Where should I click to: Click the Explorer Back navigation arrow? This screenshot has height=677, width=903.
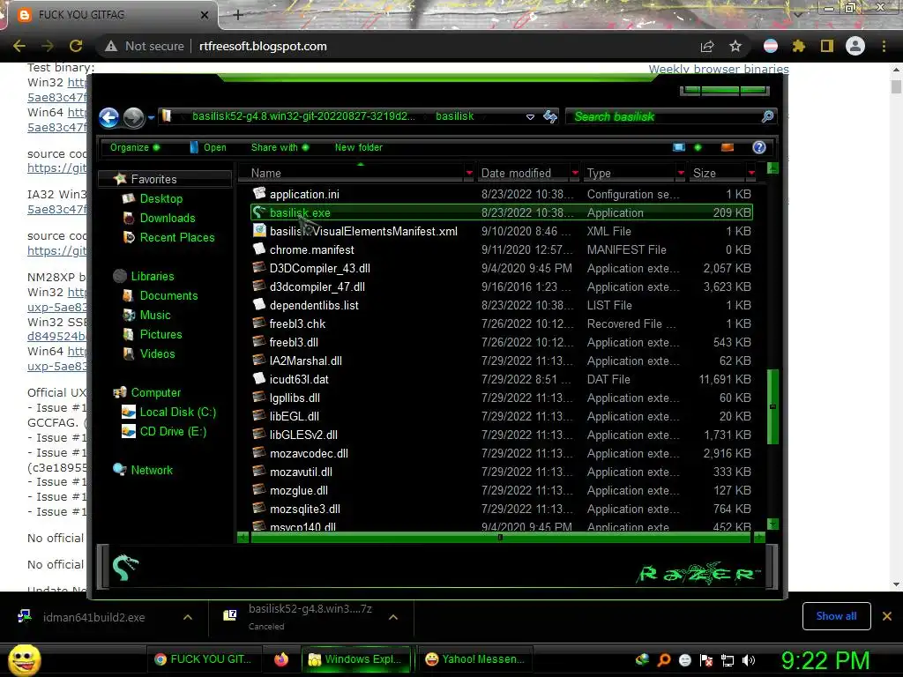pyautogui.click(x=108, y=117)
